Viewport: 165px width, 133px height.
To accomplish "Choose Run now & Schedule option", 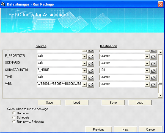I will [14, 122].
